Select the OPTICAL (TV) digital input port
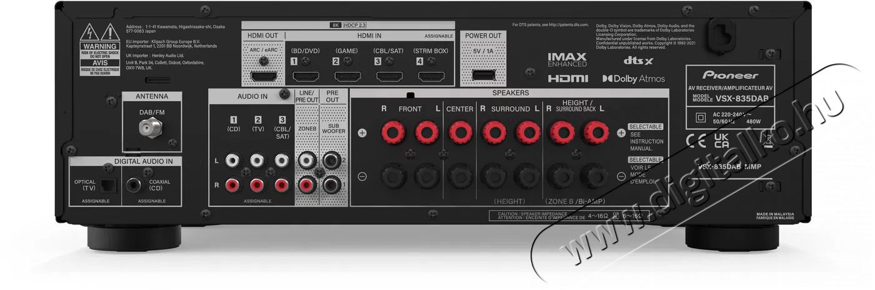Image resolution: width=875 pixels, height=290 pixels. [x=107, y=185]
